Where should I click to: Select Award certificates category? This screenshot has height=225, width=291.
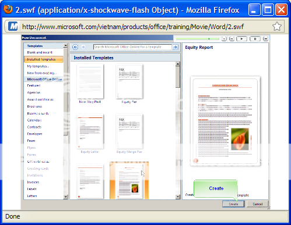[x=40, y=99]
